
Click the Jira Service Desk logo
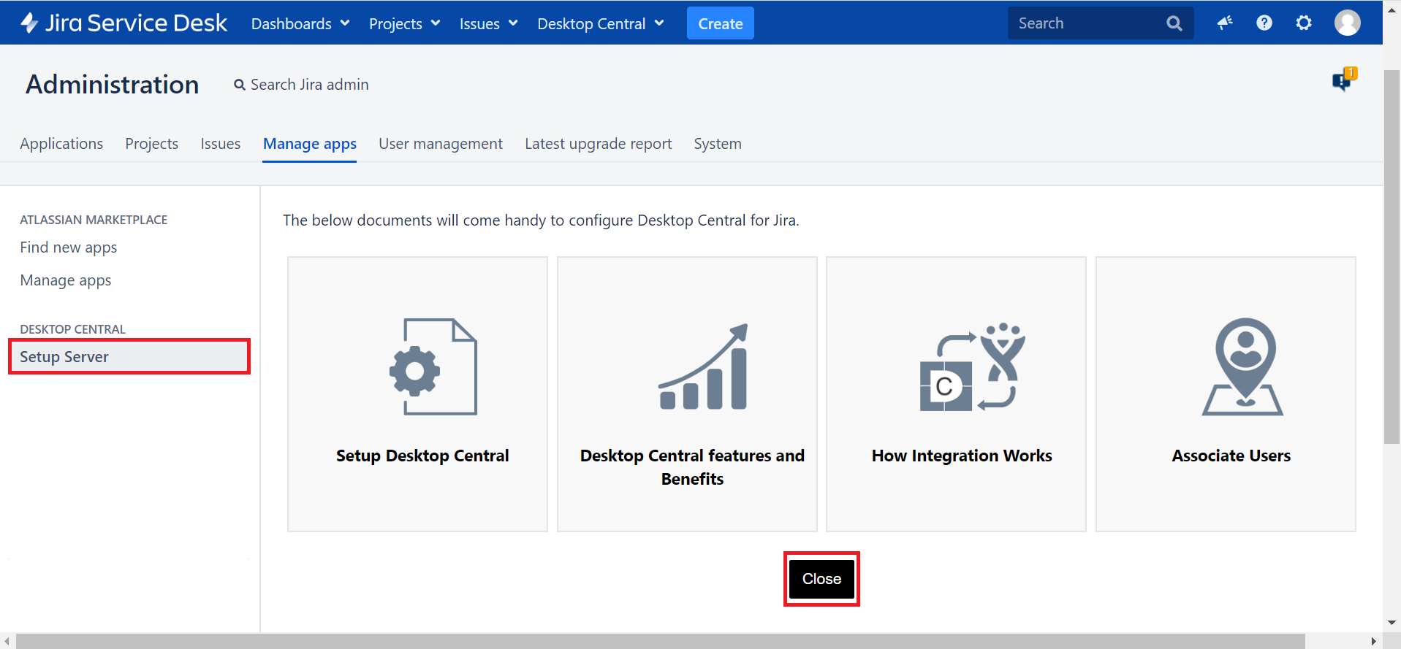tap(124, 23)
